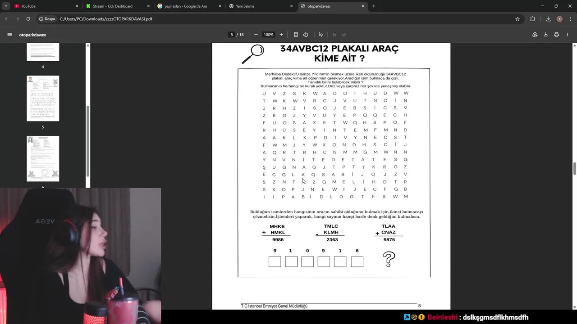This screenshot has width=577, height=324.
Task: Click the puzzle word TLAA
Action: pos(388,226)
